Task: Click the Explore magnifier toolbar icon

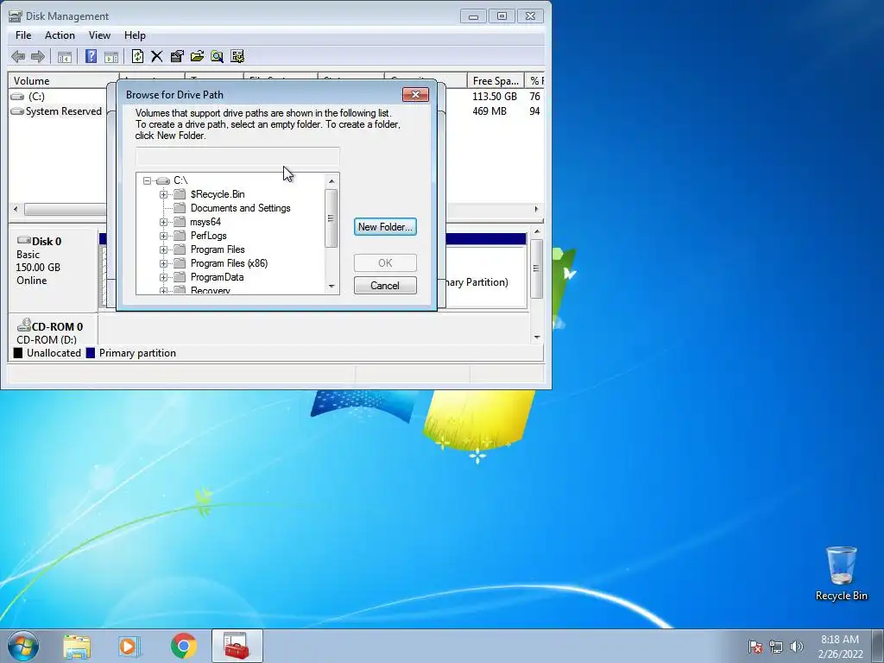Action: point(217,56)
